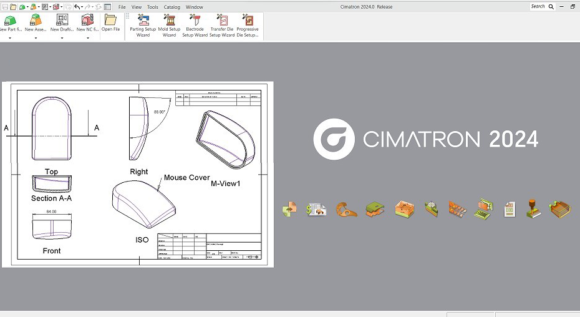Create a New Part file via large icon
This screenshot has height=317, width=580.
tap(10, 22)
